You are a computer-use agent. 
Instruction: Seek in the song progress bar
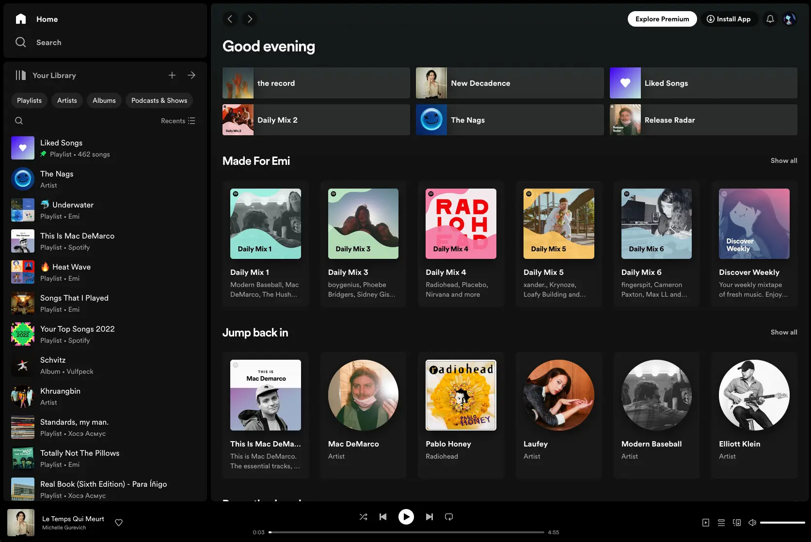(x=406, y=532)
